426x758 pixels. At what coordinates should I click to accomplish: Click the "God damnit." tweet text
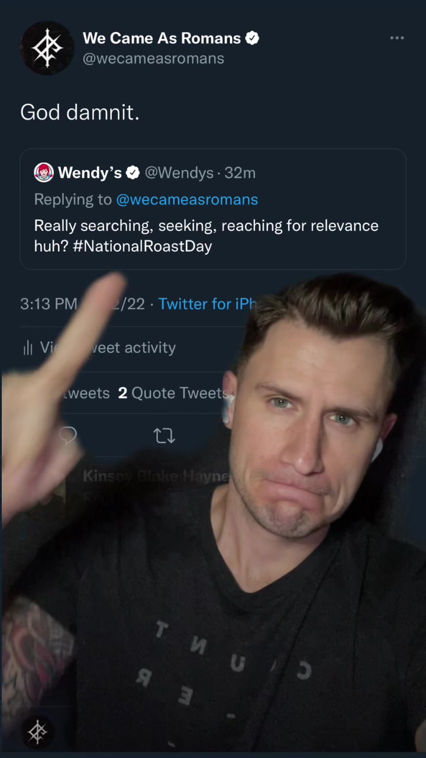80,112
